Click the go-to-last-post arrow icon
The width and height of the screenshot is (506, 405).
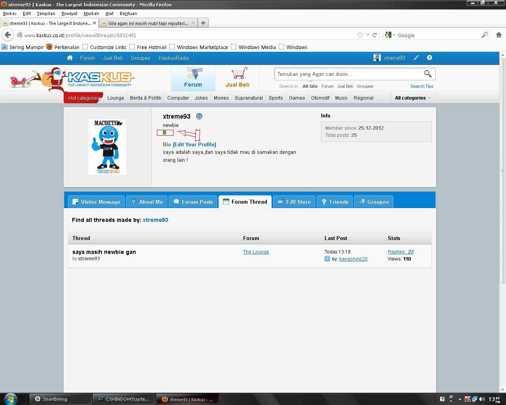pyautogui.click(x=327, y=259)
